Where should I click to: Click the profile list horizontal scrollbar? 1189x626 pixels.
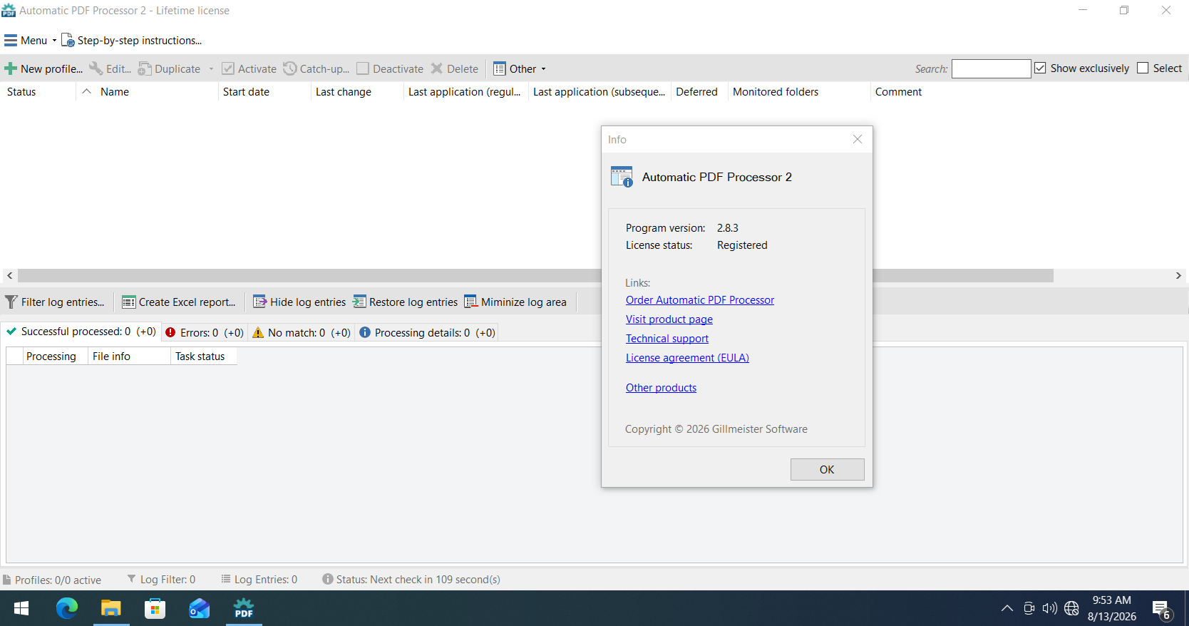tap(536, 276)
